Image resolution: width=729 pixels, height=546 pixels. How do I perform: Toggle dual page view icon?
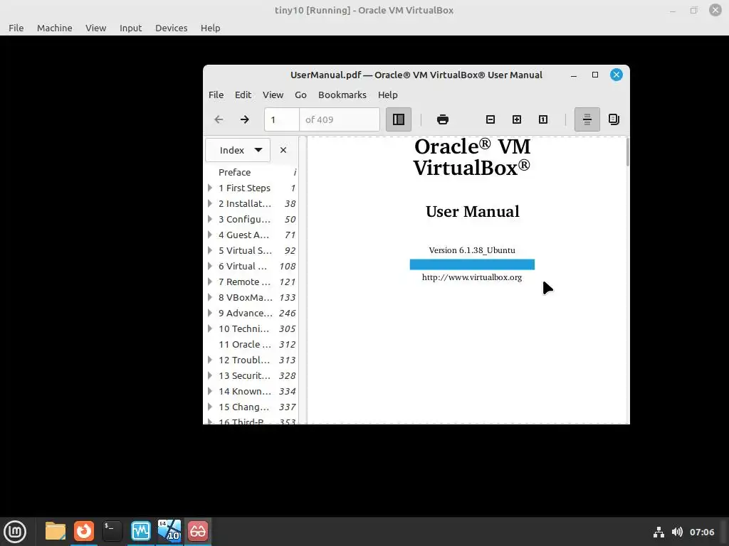tap(614, 119)
